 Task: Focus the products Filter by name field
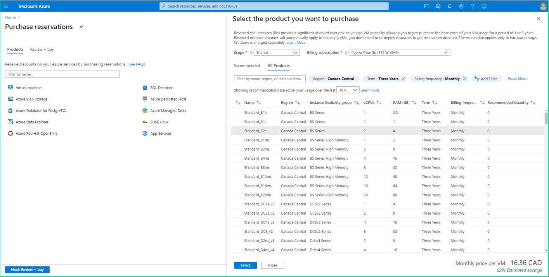coord(62,74)
